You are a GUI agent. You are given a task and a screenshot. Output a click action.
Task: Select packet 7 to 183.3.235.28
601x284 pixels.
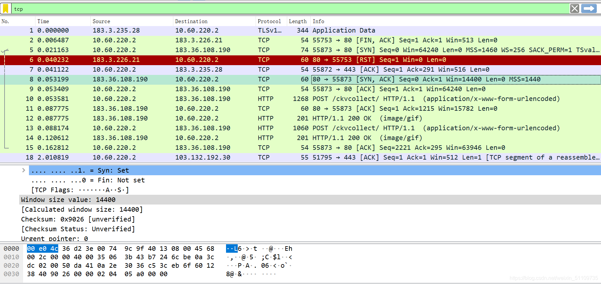pyautogui.click(x=300, y=69)
